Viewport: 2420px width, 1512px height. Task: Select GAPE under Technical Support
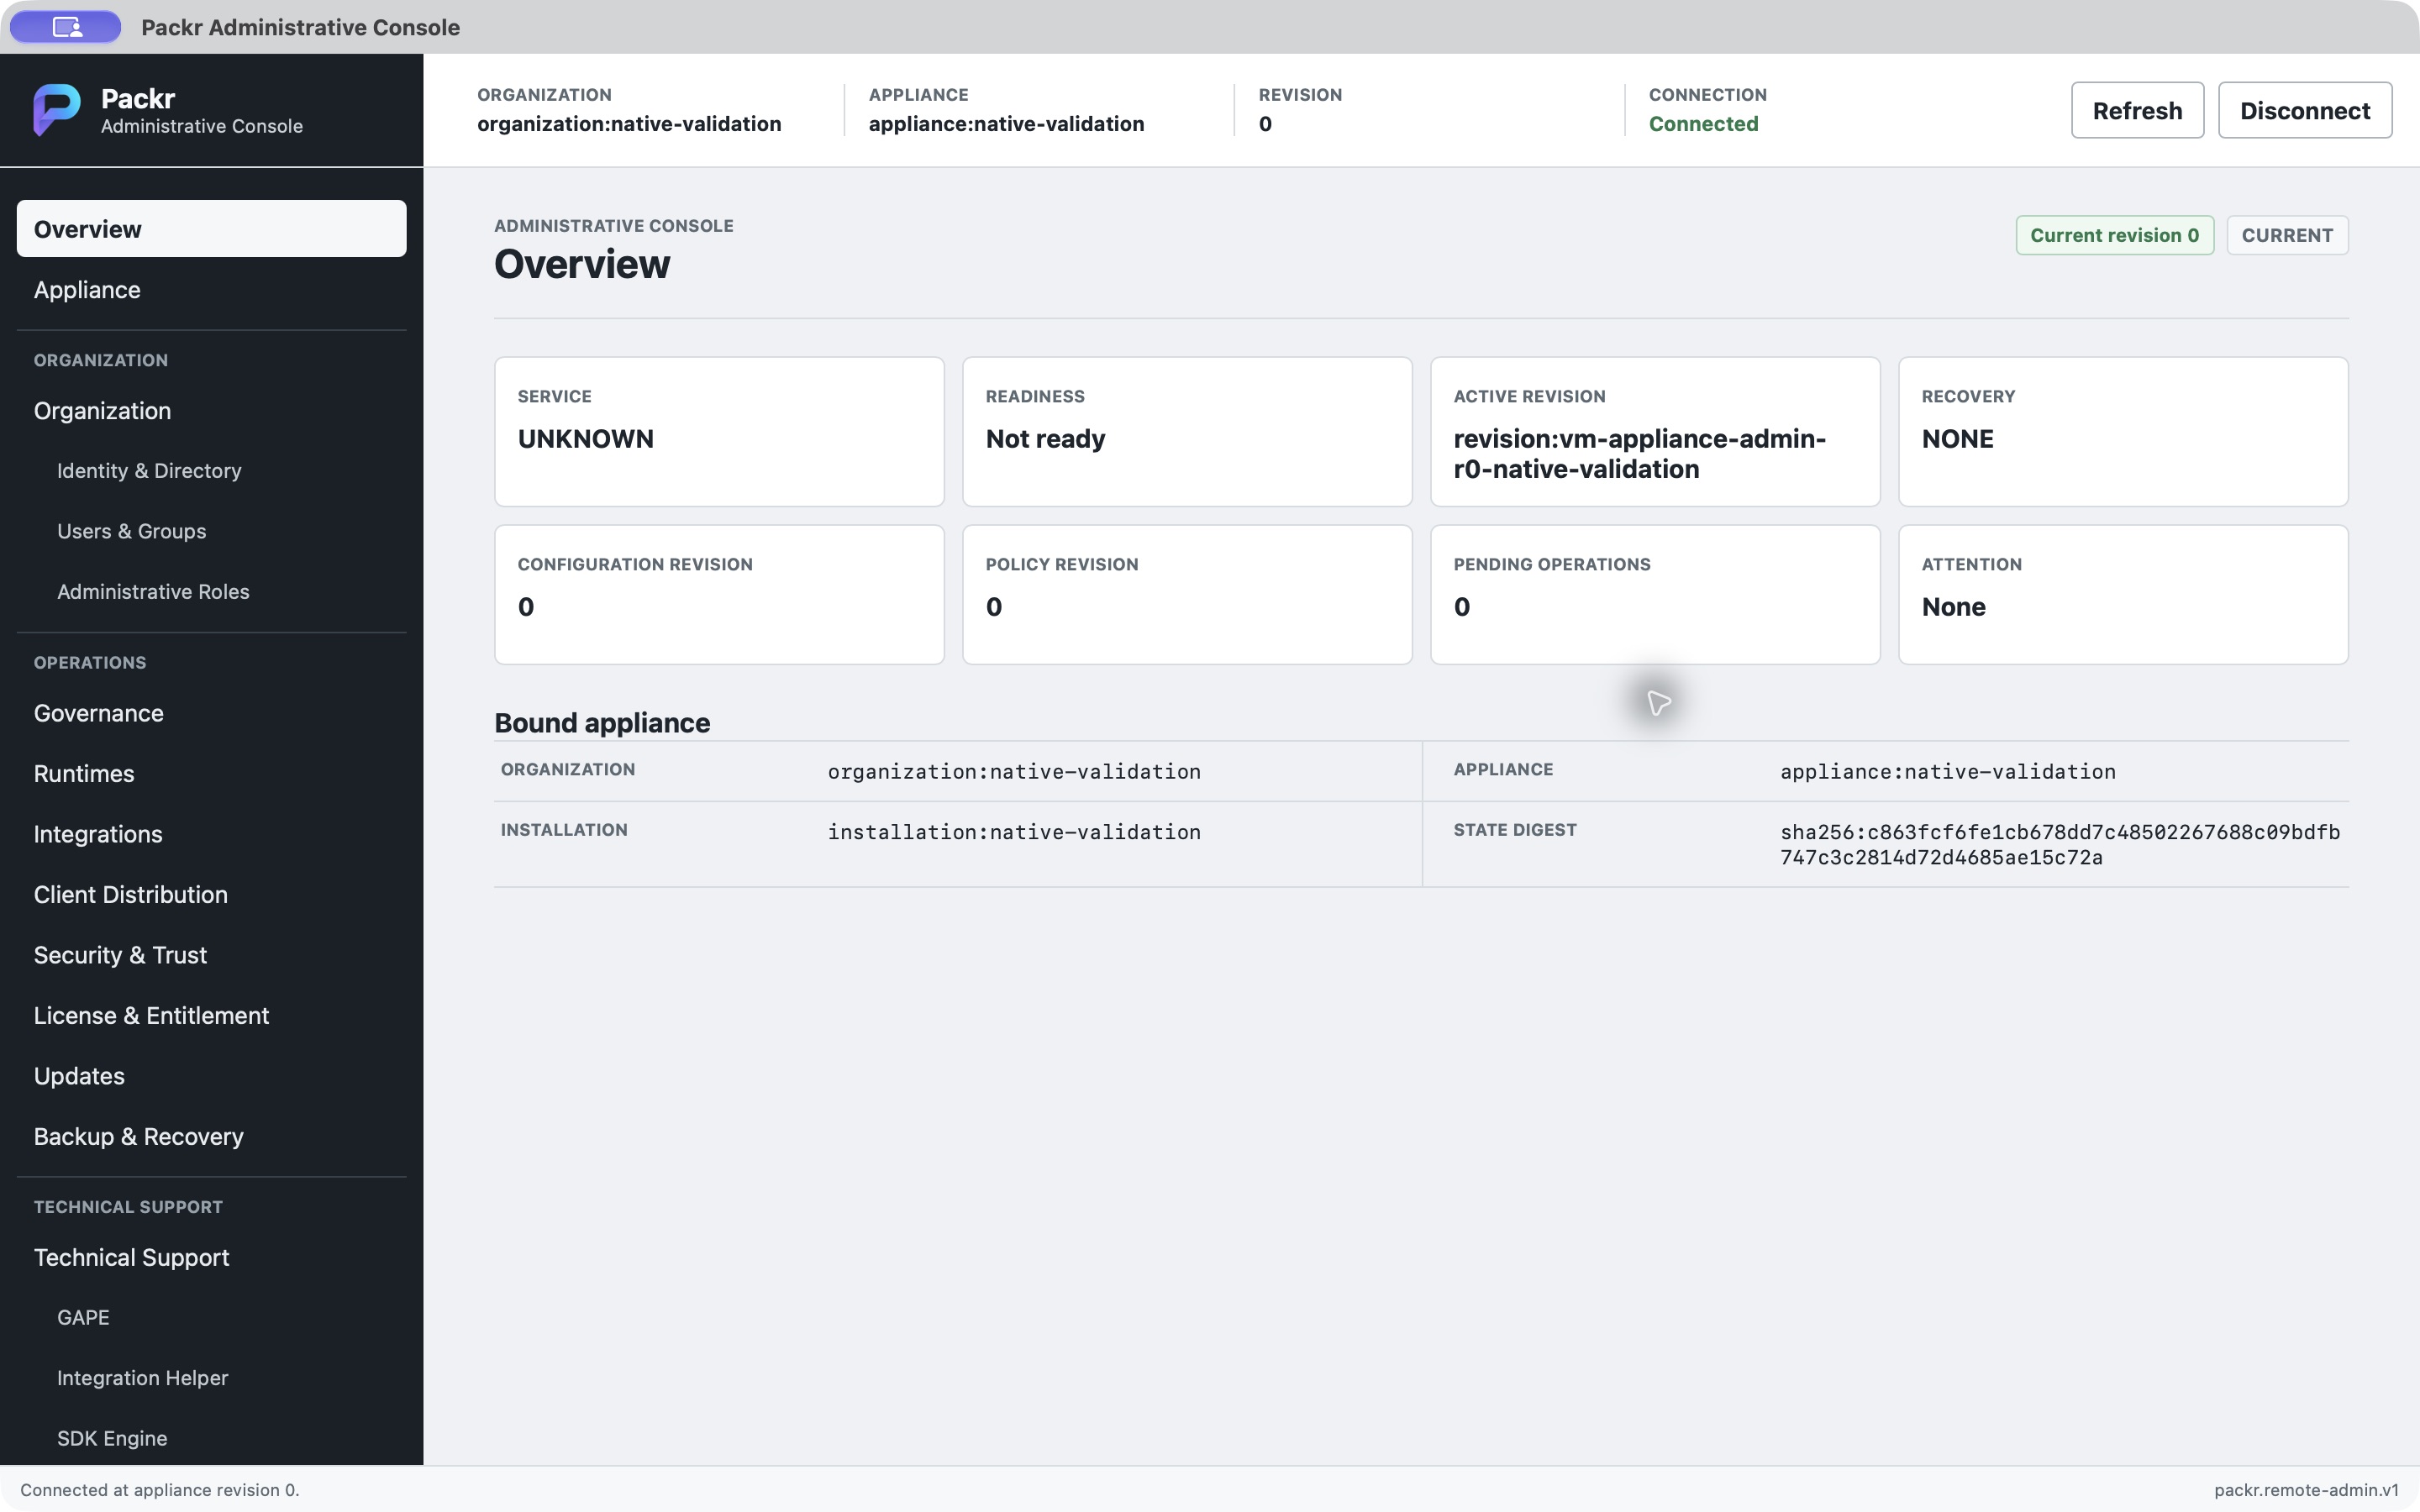pyautogui.click(x=211, y=1318)
